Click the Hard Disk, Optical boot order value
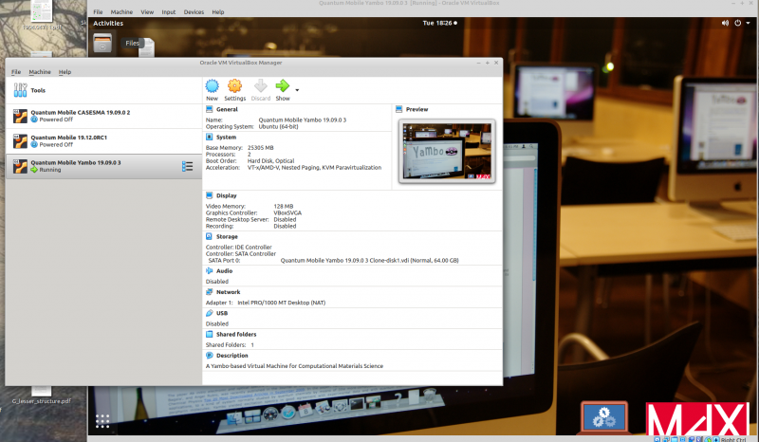This screenshot has width=759, height=442. [x=270, y=160]
